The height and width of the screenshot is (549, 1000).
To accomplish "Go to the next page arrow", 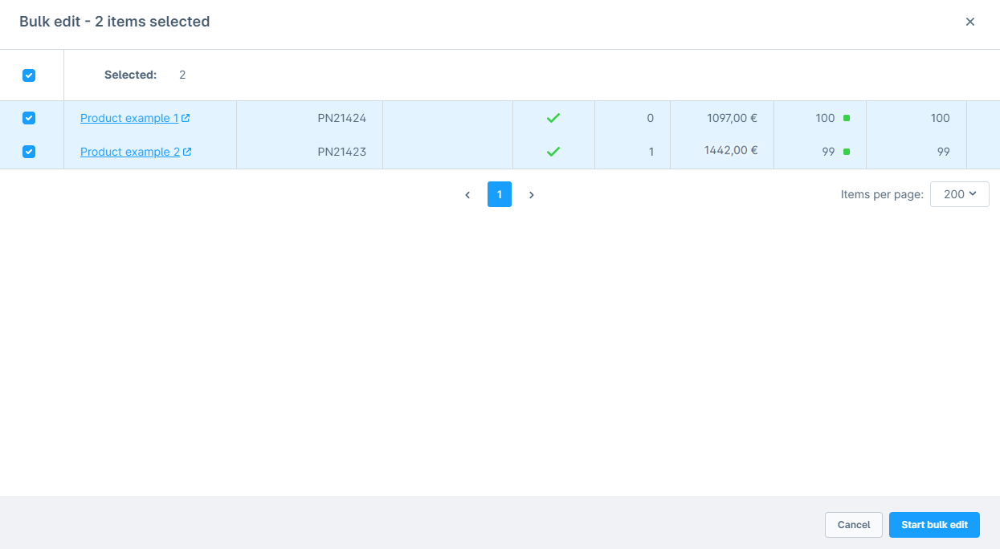I will coord(531,195).
